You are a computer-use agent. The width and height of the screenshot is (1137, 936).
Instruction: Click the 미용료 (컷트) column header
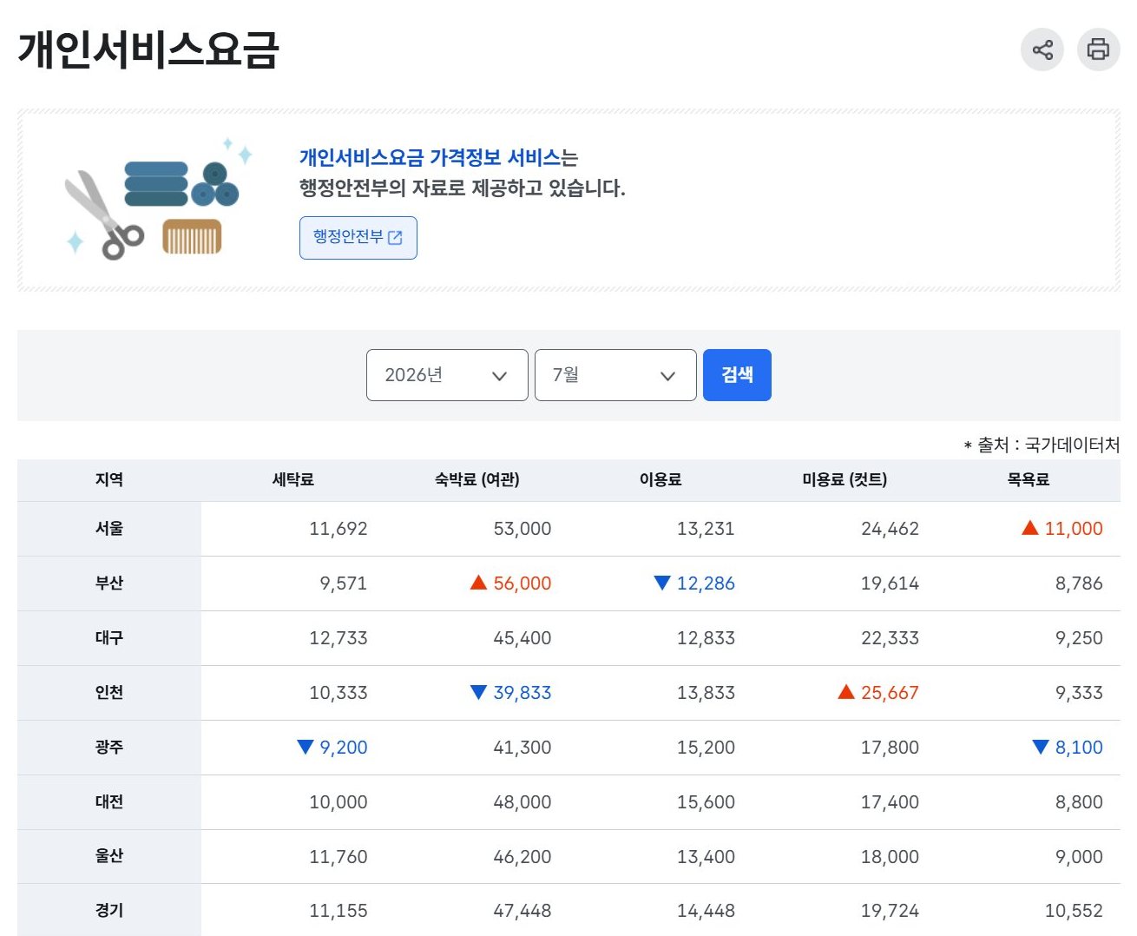click(x=845, y=480)
